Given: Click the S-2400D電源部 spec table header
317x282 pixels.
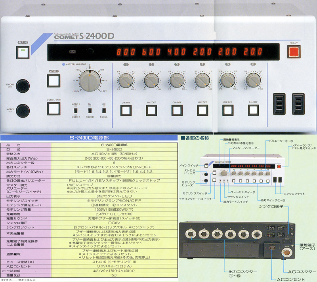Looking at the screenshot, I should coord(88,138).
